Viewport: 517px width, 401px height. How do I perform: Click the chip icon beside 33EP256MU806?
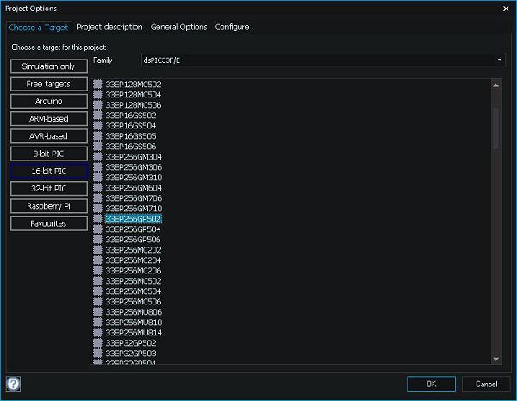(97, 311)
